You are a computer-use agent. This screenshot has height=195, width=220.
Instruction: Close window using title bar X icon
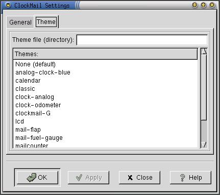click(212, 5)
